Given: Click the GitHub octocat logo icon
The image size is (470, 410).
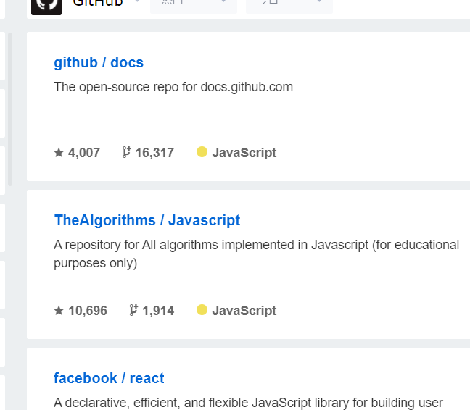Looking at the screenshot, I should tap(46, 6).
